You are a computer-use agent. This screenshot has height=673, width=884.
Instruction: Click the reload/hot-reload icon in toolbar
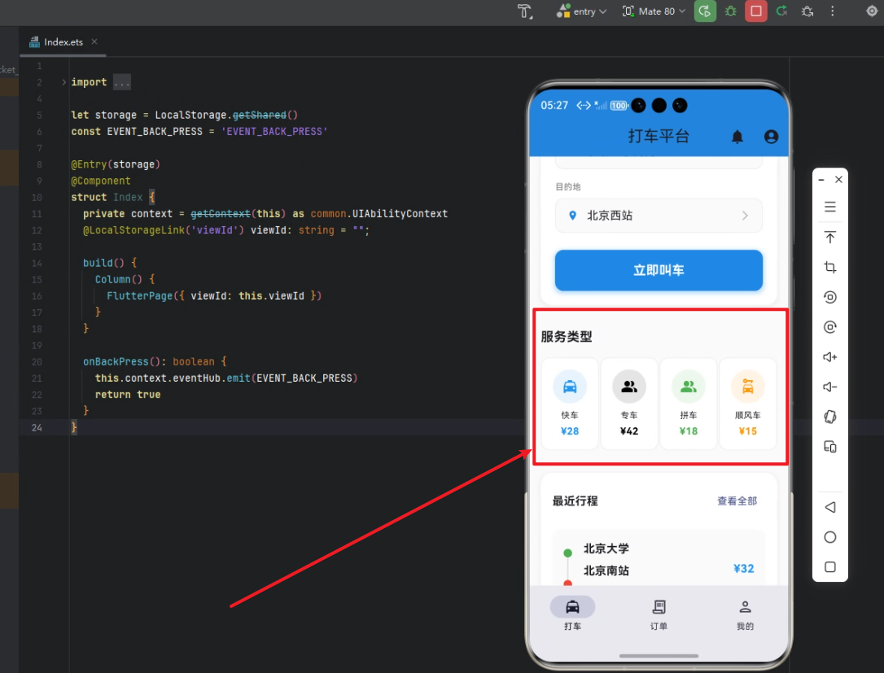pyautogui.click(x=781, y=11)
